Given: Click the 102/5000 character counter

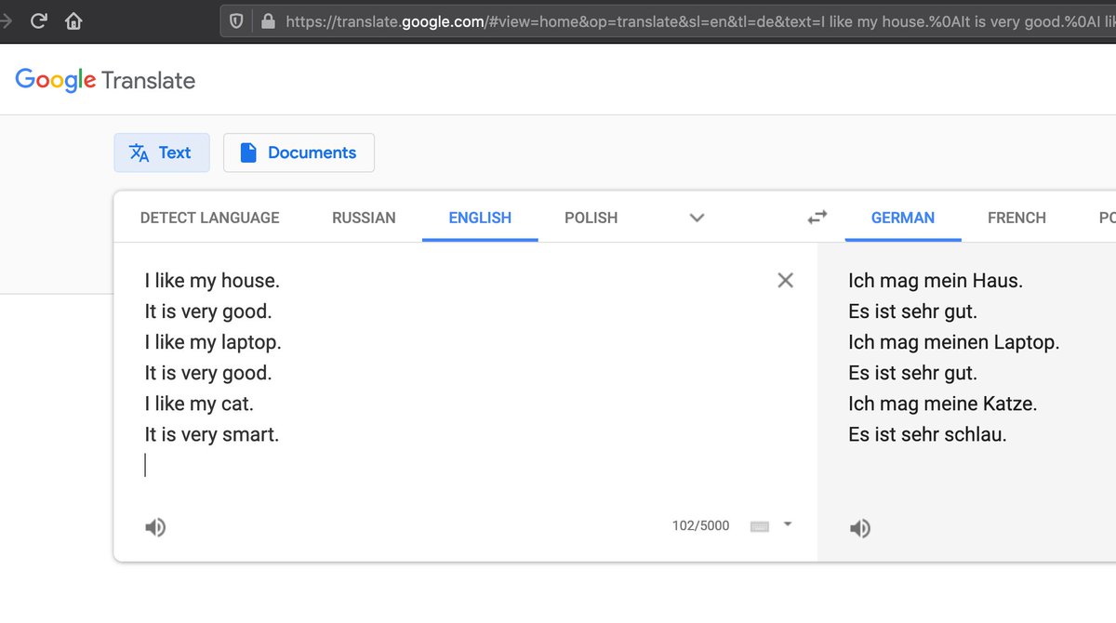Looking at the screenshot, I should [700, 526].
